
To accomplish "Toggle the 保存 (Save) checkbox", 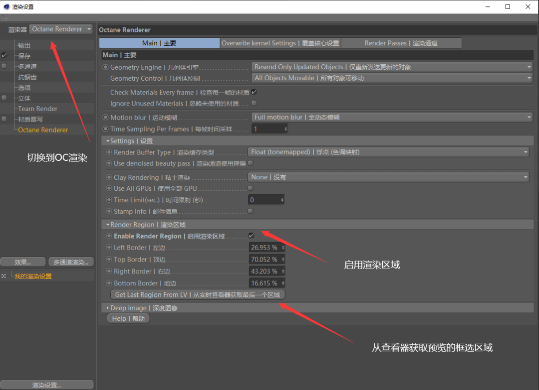I will 4,55.
